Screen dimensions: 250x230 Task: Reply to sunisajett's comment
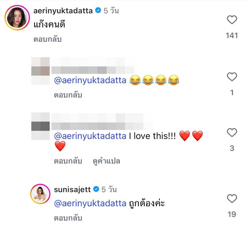point(68,218)
